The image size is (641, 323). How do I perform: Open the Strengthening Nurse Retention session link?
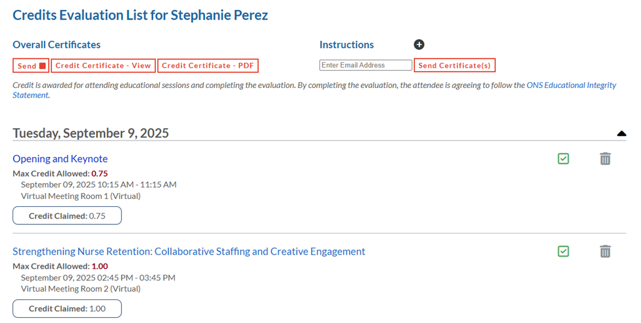point(189,251)
